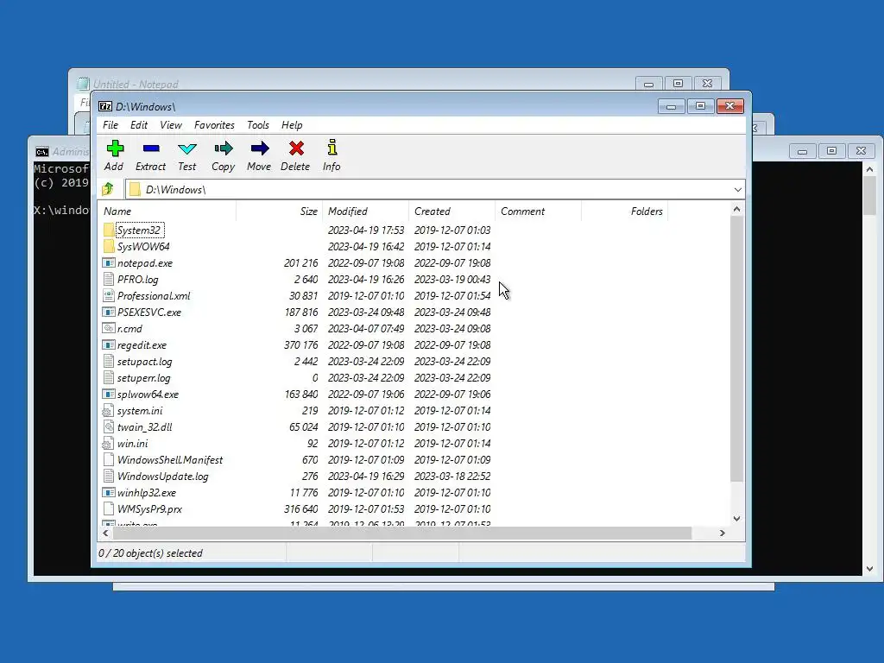Sort by the Comment column header
The height and width of the screenshot is (663, 884).
pos(539,212)
